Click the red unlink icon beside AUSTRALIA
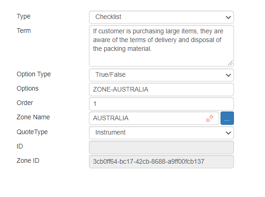Screen dimensions: 265x197 209,118
